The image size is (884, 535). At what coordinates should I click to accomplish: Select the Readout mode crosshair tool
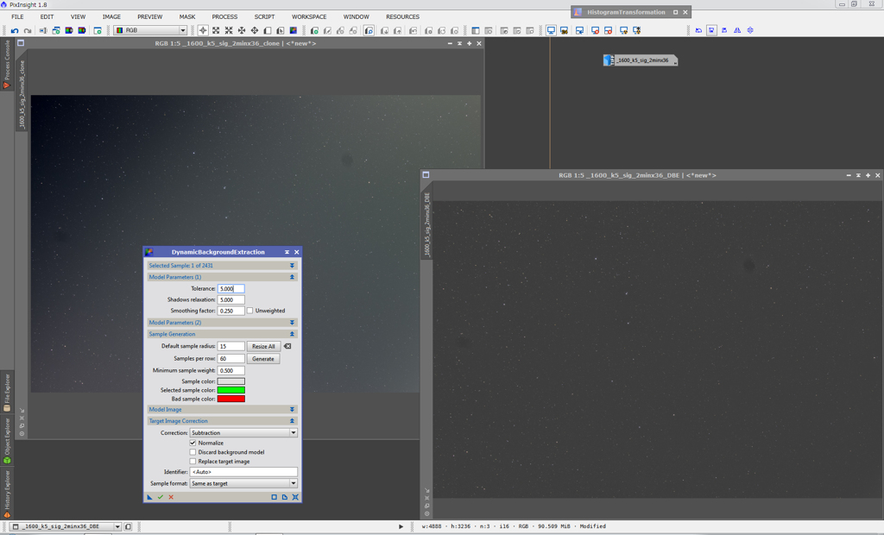click(x=203, y=30)
